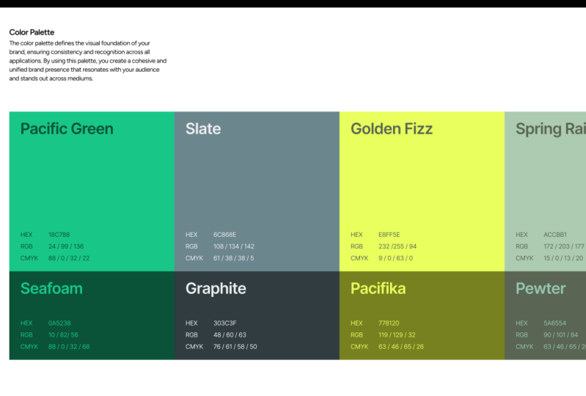Click CMYK value 9 / 0 / 63 / 0
Screen dimensions: 586x396
(x=396, y=258)
